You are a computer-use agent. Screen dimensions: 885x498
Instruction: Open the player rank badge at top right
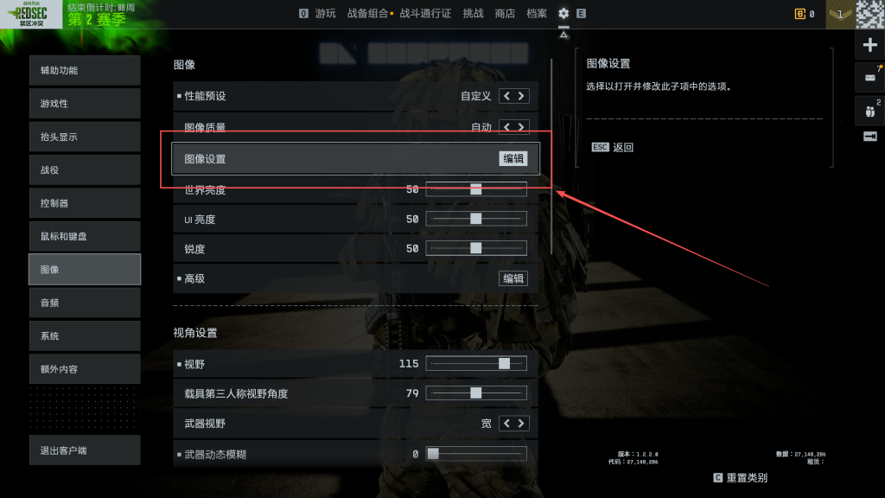click(840, 14)
